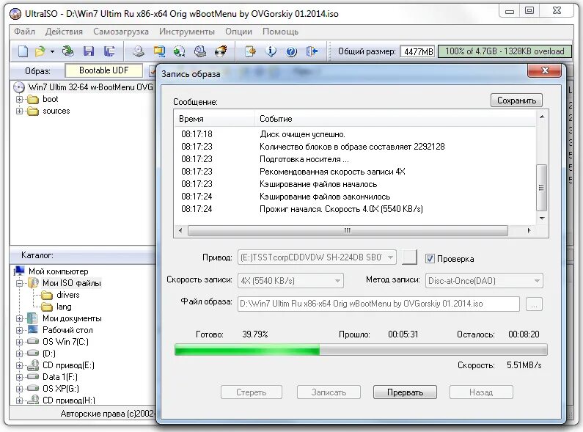Viewport: 583px width, 432px height.
Task: Expand the boot folder in image tree
Action: 19,99
